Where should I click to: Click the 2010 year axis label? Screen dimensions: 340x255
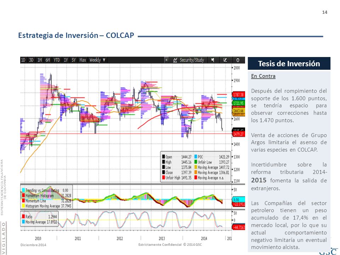[38, 238]
